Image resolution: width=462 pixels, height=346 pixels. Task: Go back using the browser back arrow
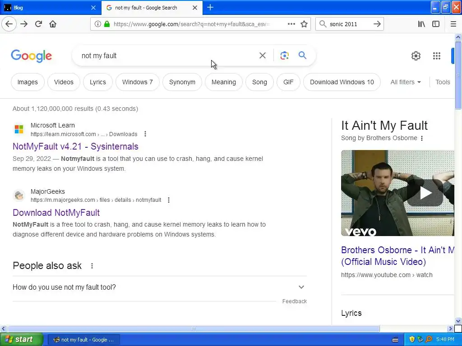[x=9, y=24]
